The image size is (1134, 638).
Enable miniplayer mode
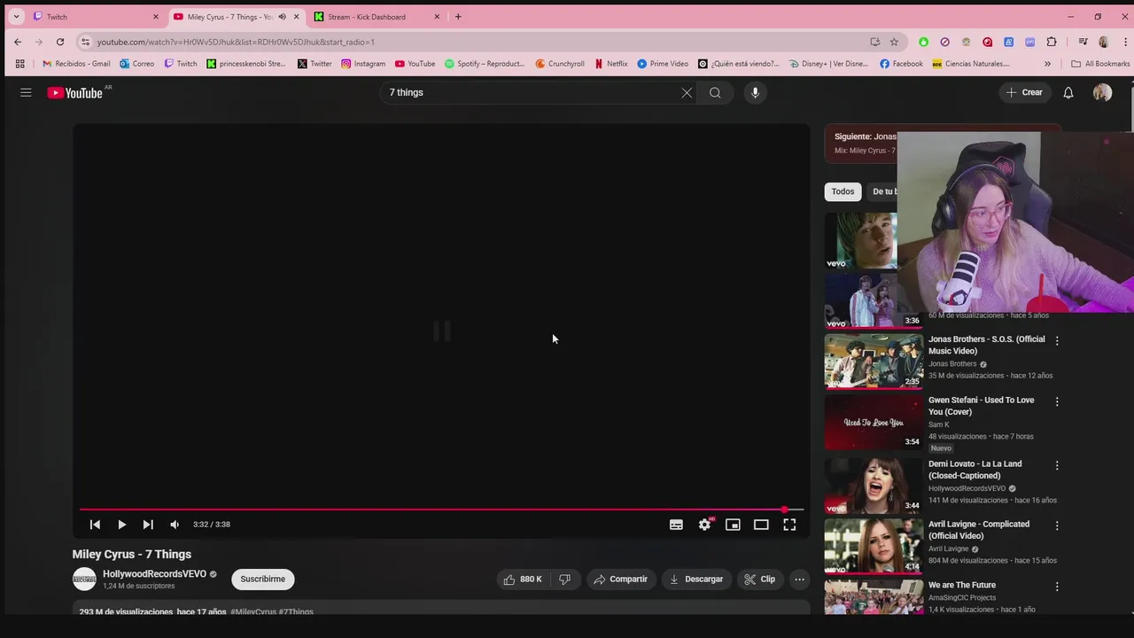click(x=733, y=525)
